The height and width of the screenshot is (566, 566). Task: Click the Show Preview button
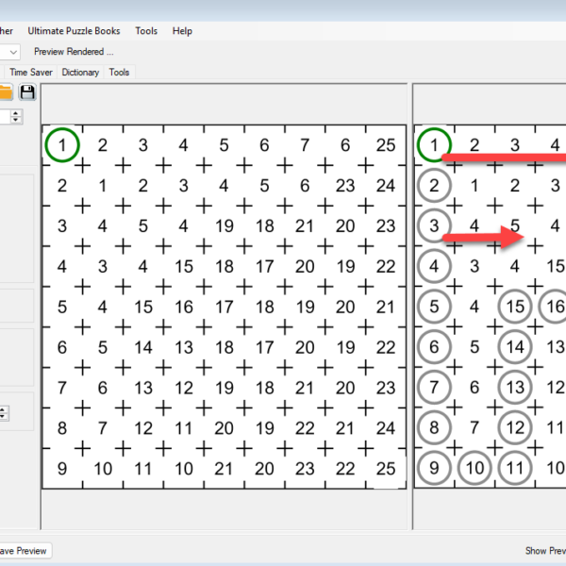(545, 551)
